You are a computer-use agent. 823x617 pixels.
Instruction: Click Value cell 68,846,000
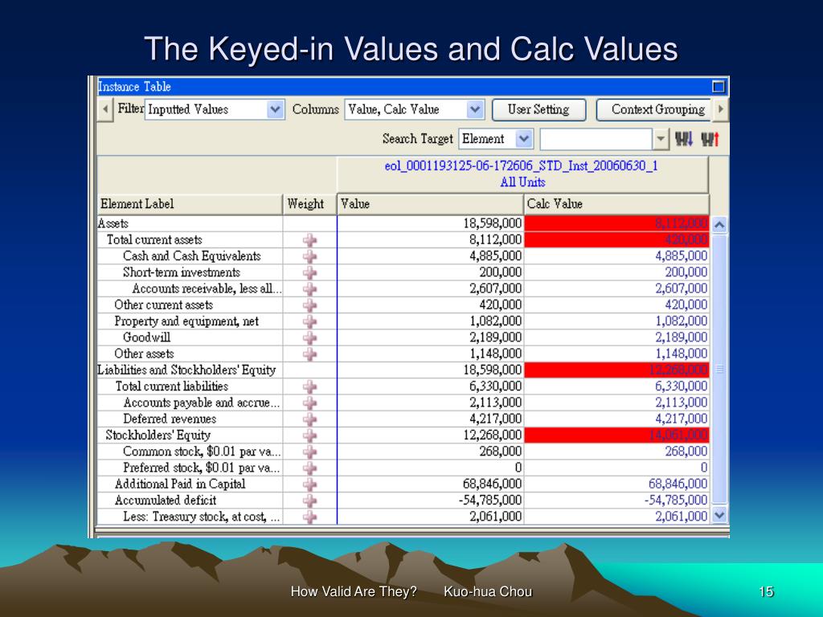431,484
